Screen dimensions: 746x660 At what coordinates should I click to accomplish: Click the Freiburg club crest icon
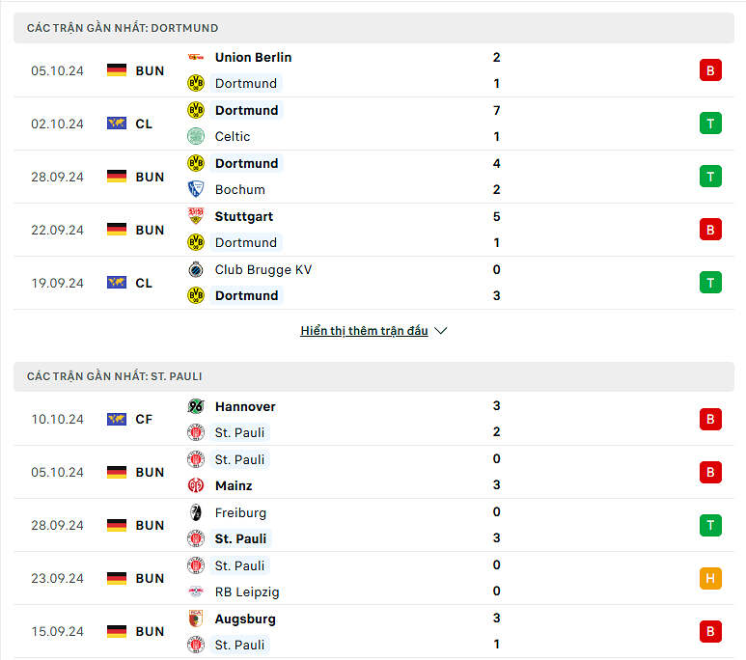click(x=196, y=512)
